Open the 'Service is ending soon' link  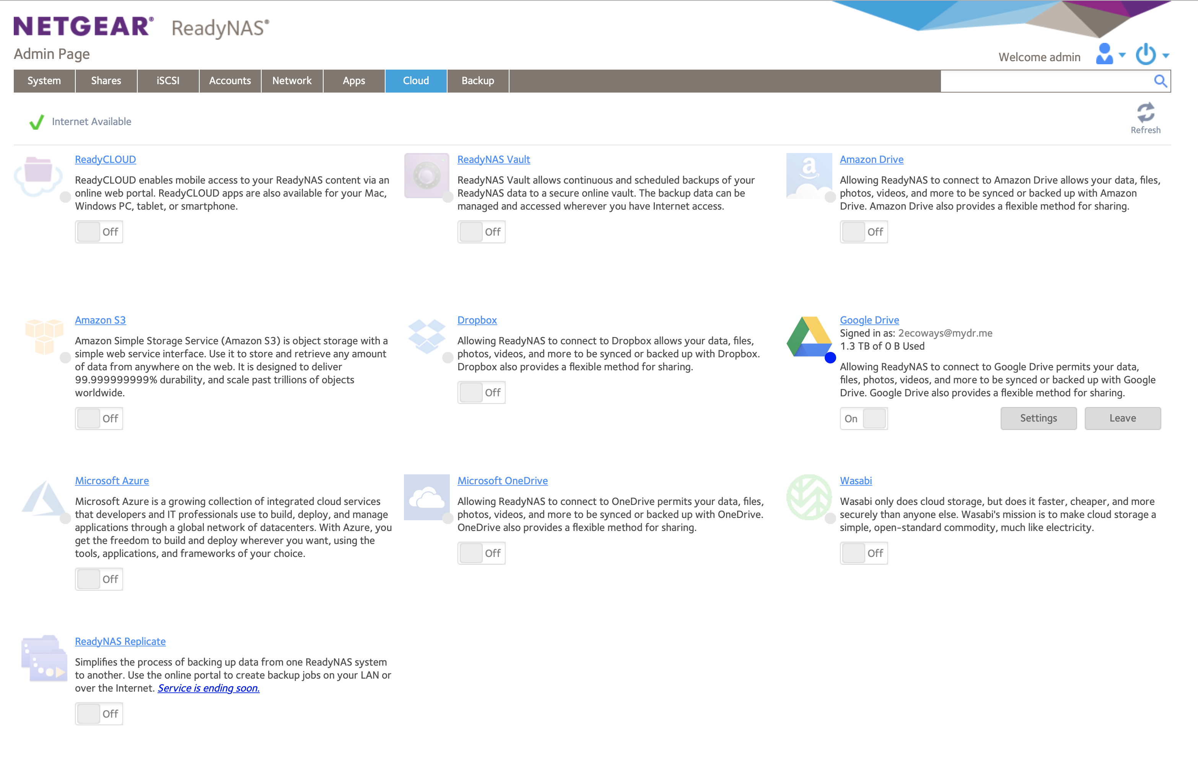click(208, 688)
